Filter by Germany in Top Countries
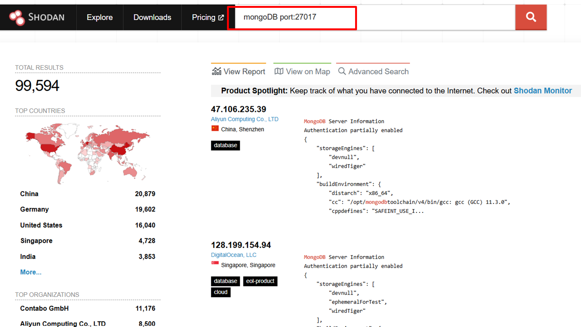 click(34, 209)
